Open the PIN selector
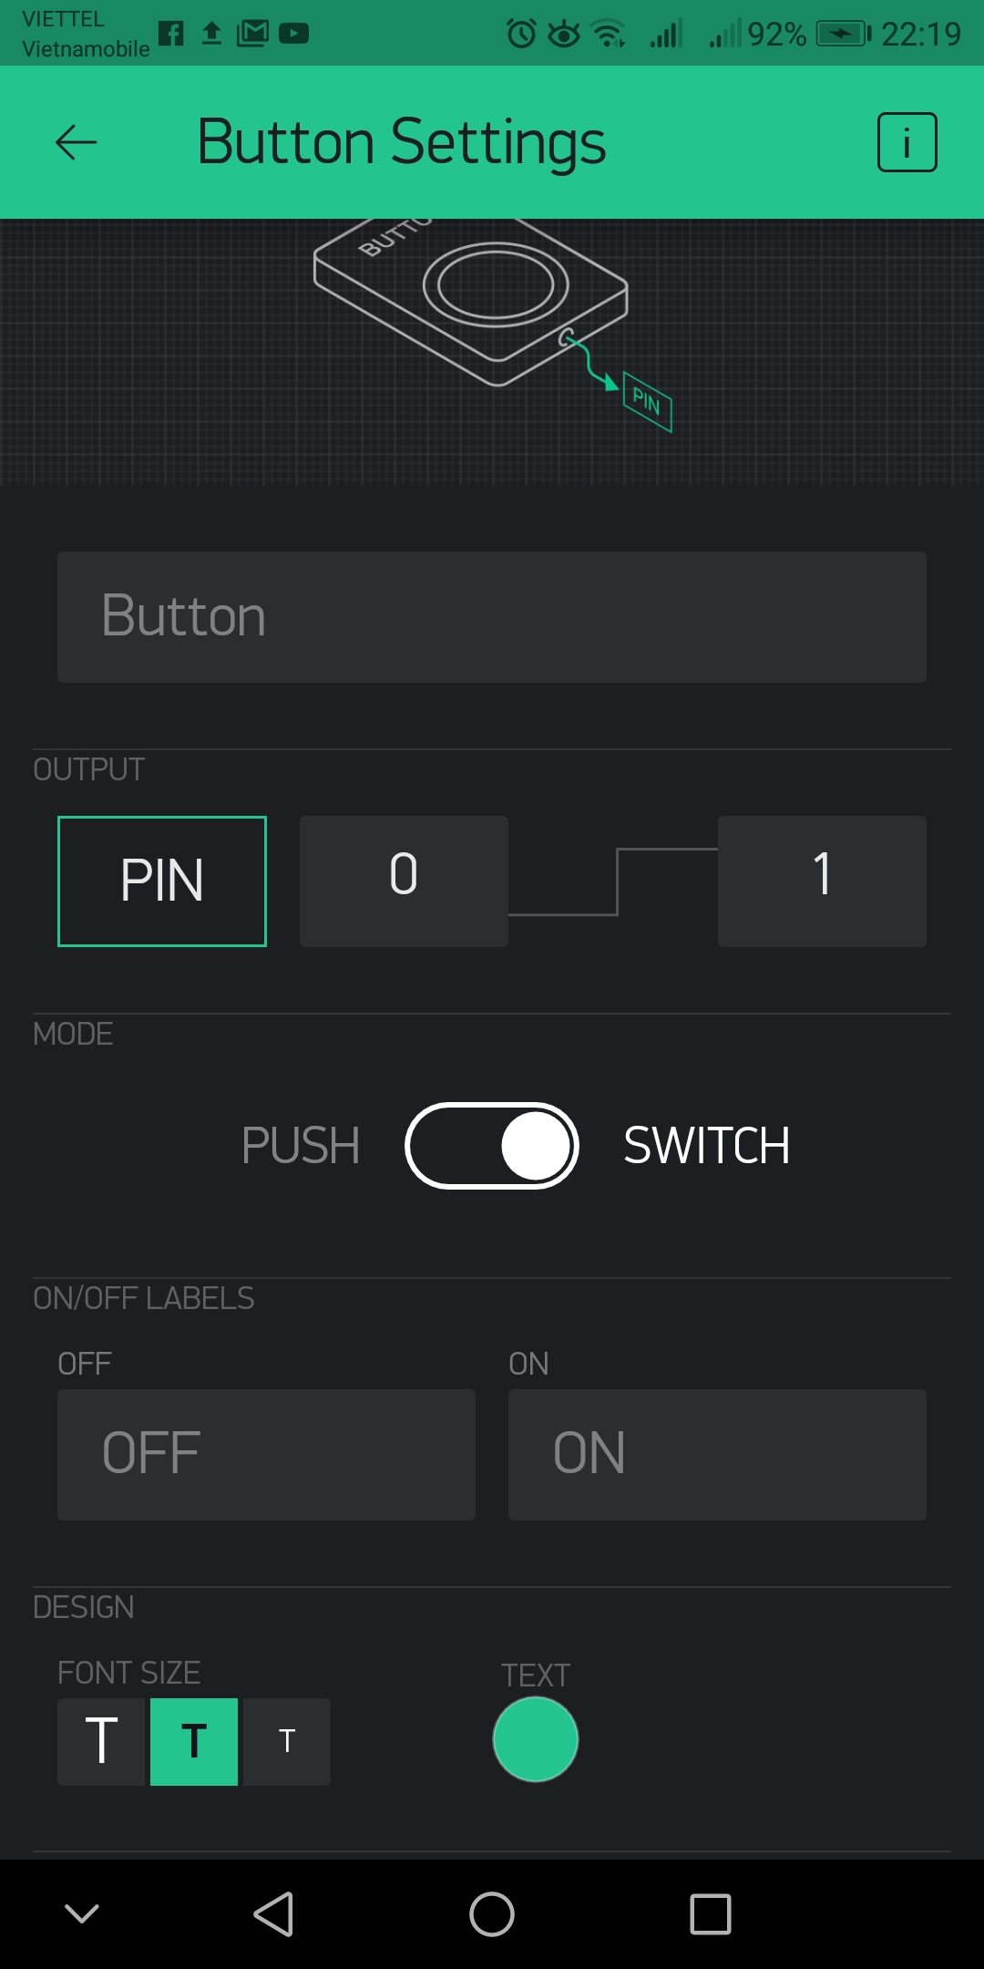 pyautogui.click(x=162, y=881)
